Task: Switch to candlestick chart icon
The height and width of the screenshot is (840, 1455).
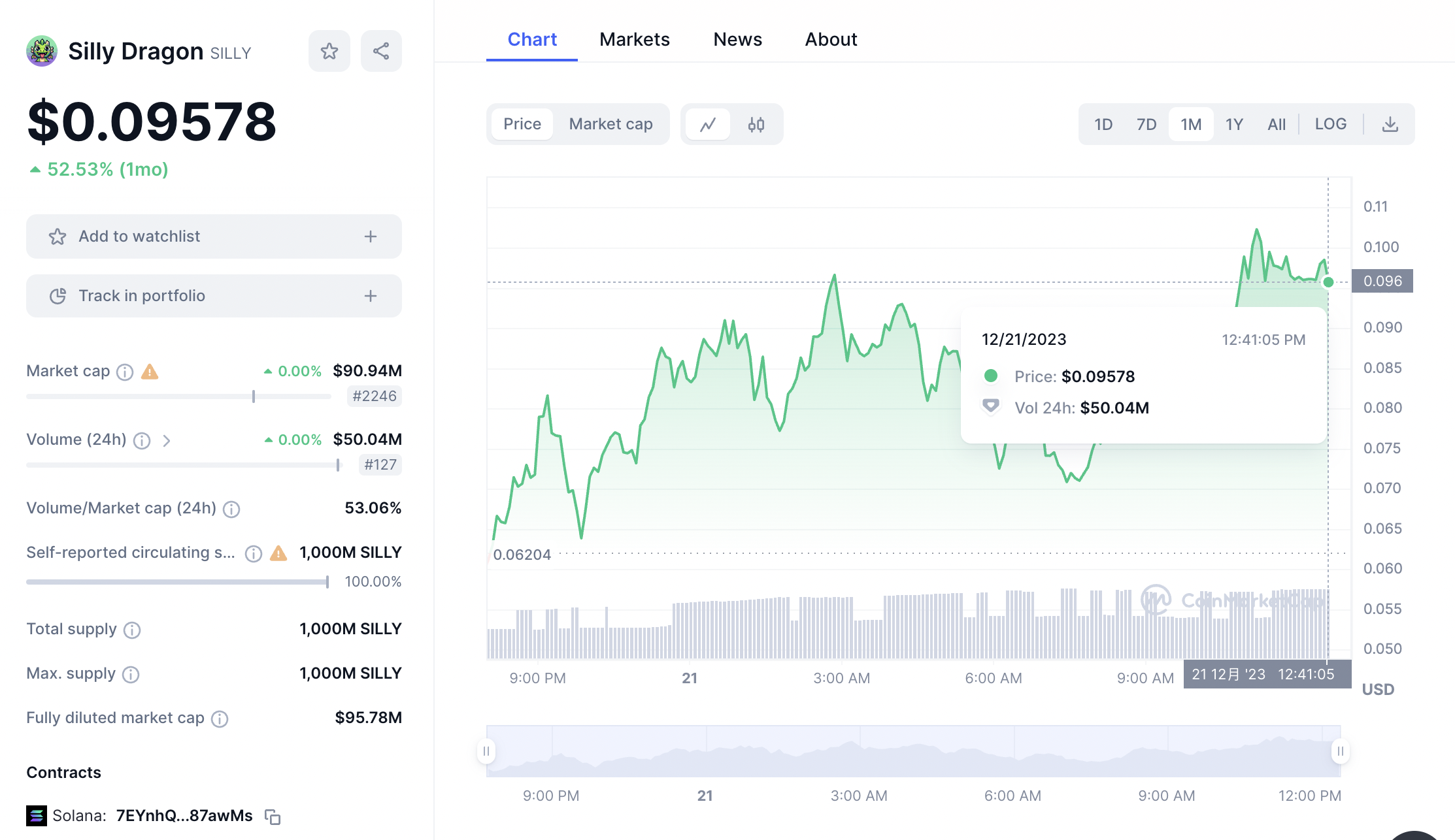Action: 756,124
